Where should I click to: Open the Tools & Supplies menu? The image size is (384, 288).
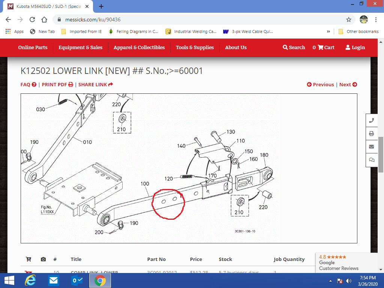coord(195,47)
